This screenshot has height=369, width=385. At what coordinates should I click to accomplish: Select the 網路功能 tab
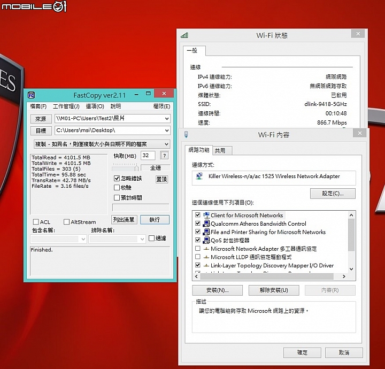pos(199,150)
